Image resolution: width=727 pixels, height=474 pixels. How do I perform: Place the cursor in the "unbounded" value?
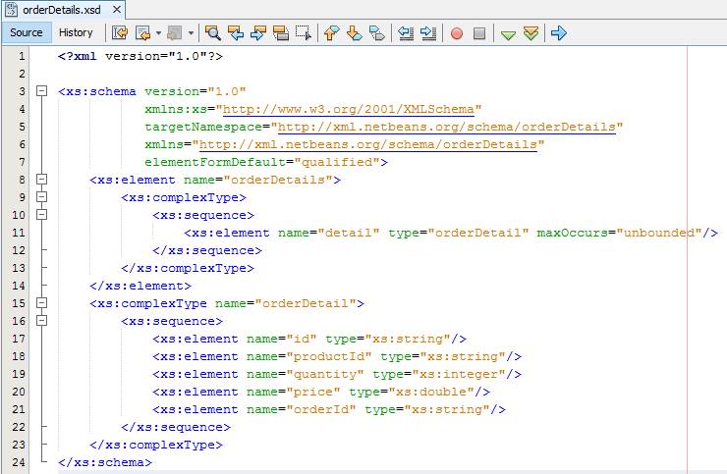(659, 233)
